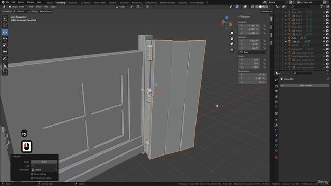331x186 pixels.
Task: Open the viewport Add menu
Action: [x=46, y=7]
